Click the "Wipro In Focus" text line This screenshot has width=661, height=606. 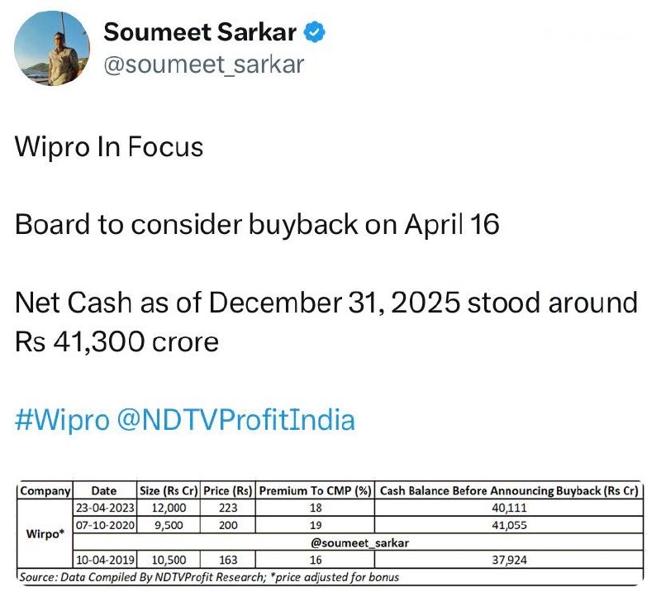tap(109, 148)
